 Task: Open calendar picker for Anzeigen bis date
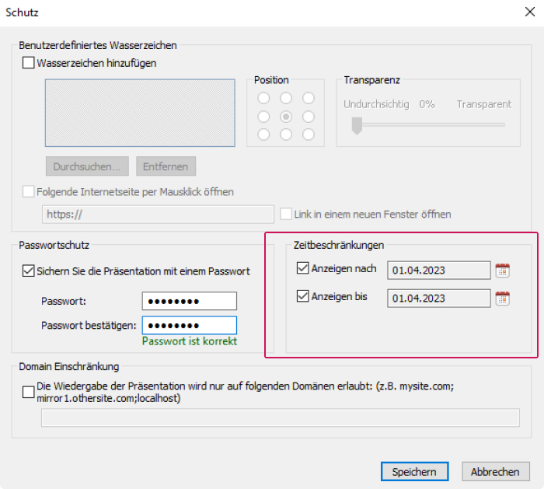click(x=502, y=299)
